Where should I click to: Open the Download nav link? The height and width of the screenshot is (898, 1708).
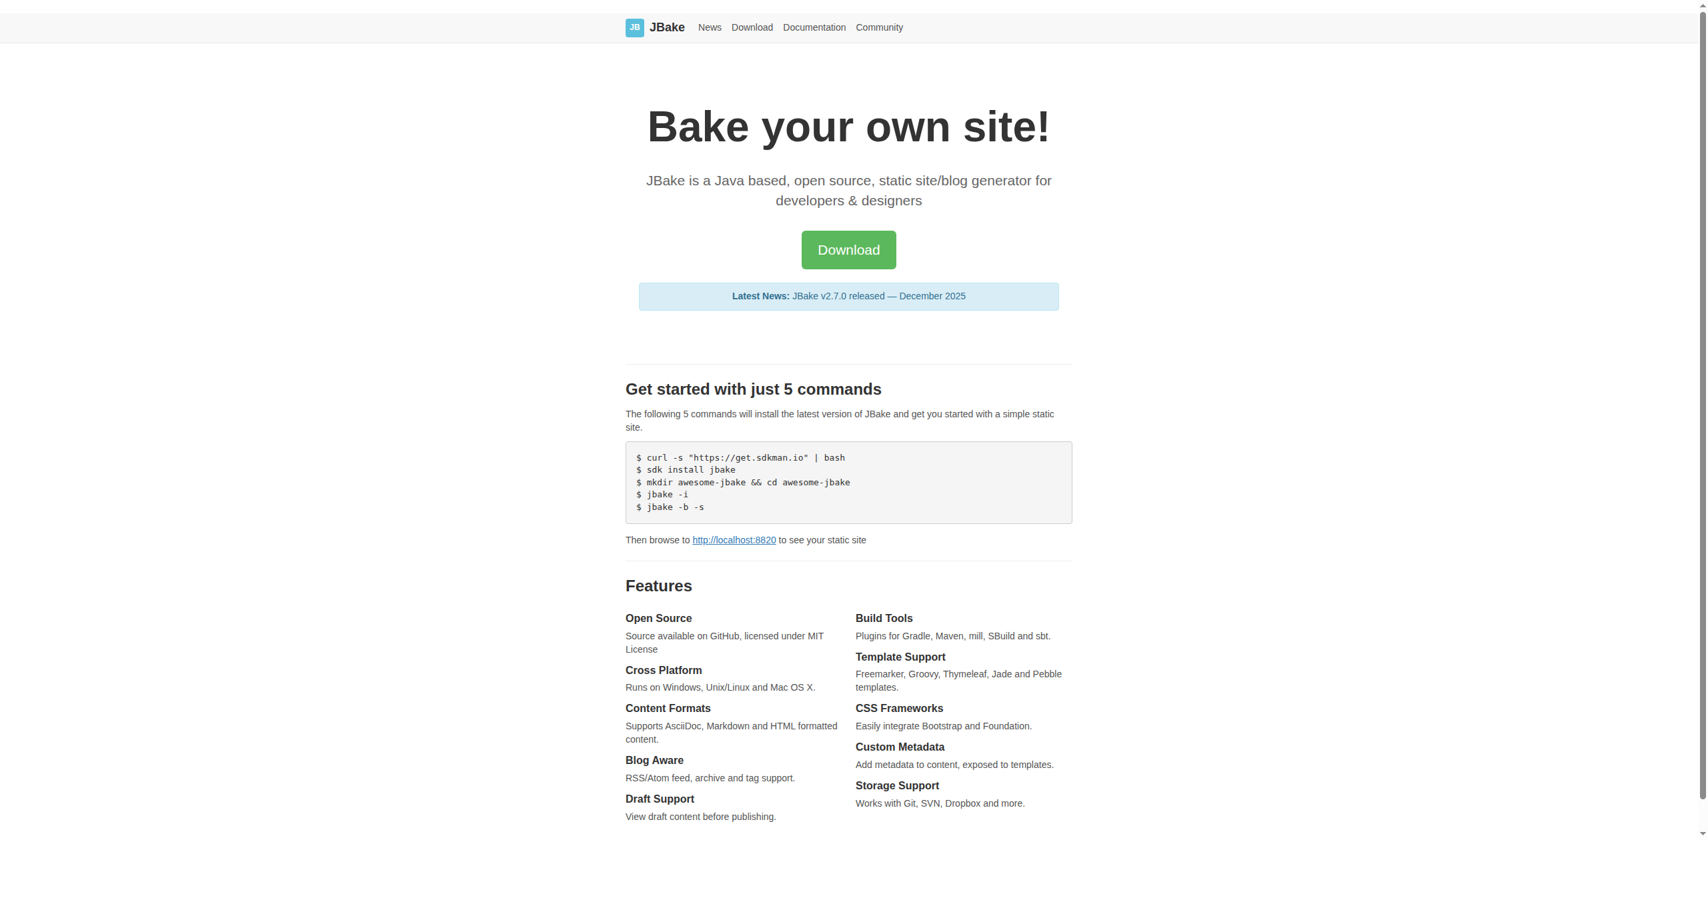pyautogui.click(x=752, y=27)
